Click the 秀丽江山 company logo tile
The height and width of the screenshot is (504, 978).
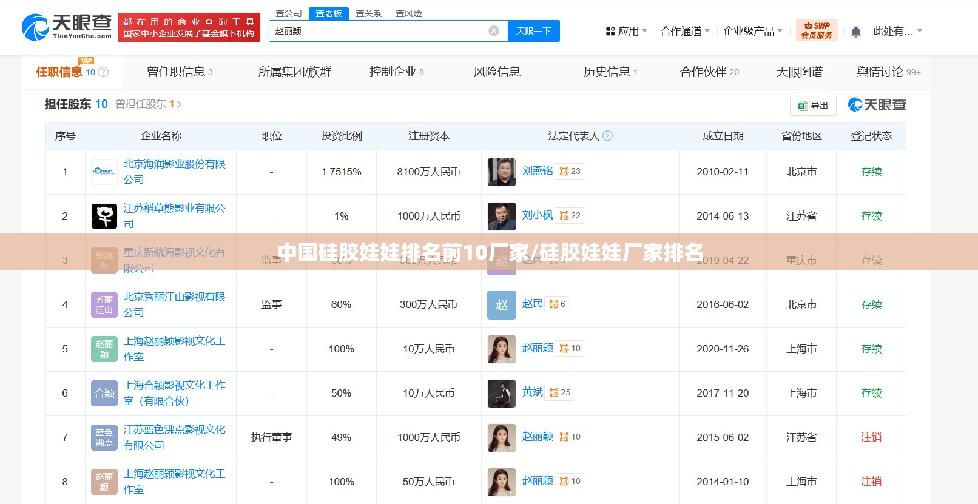point(104,304)
